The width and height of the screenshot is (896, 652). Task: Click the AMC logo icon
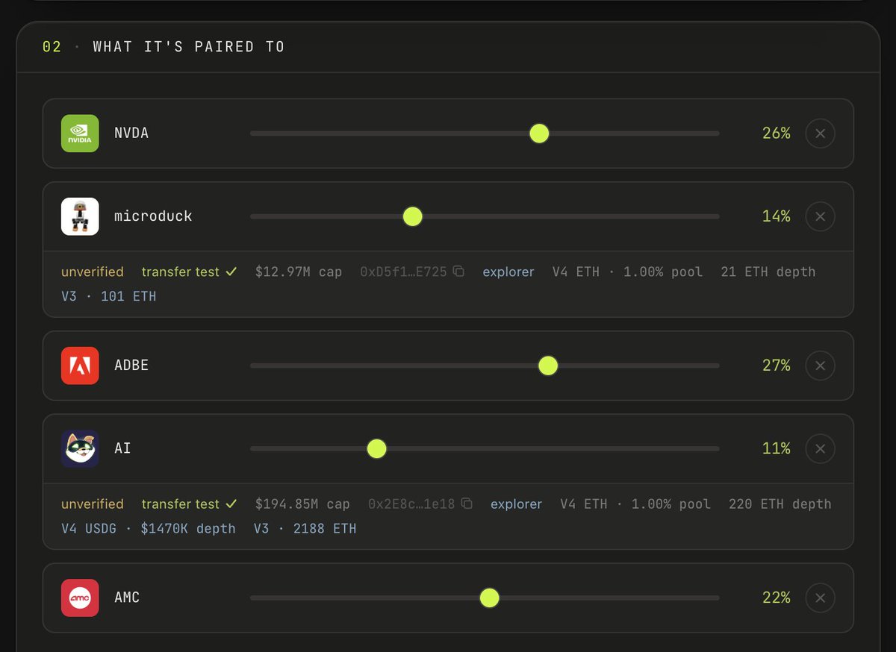(80, 598)
